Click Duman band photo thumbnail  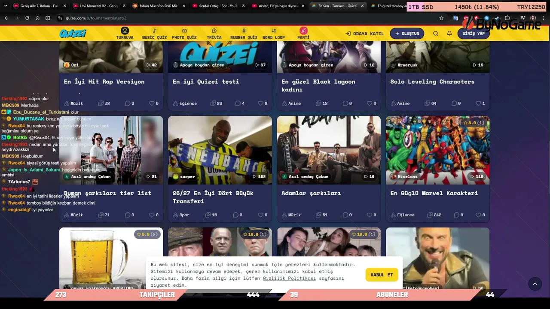(111, 150)
